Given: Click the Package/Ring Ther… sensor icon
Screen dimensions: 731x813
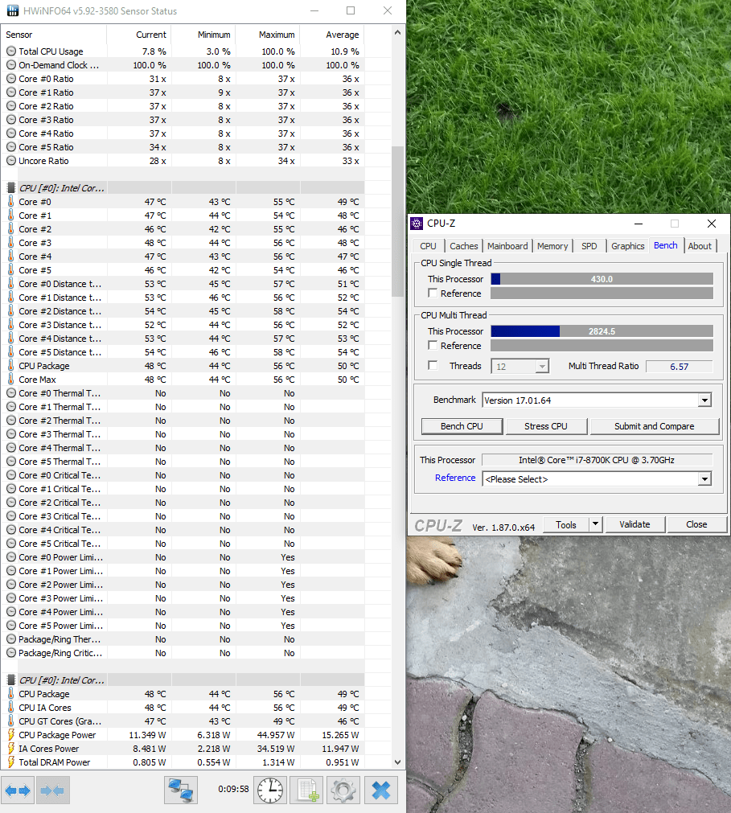Looking at the screenshot, I should [x=11, y=639].
